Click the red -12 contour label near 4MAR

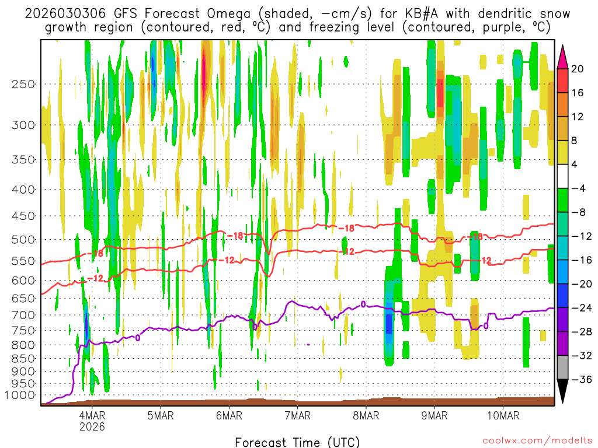(95, 278)
